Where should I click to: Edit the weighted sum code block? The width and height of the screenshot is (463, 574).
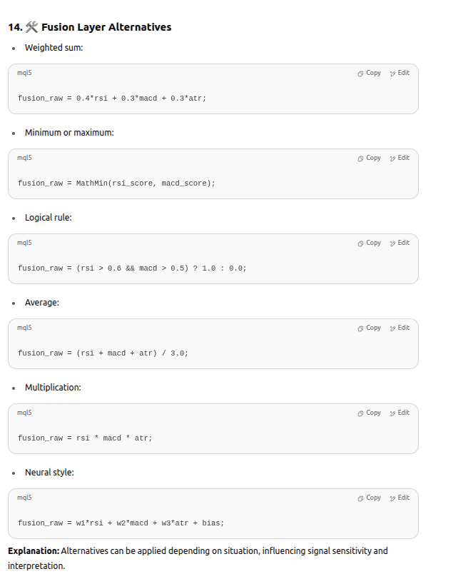tap(400, 73)
